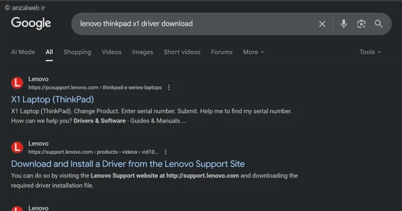
Task: Switch to AI Mode tab
Action: click(23, 52)
